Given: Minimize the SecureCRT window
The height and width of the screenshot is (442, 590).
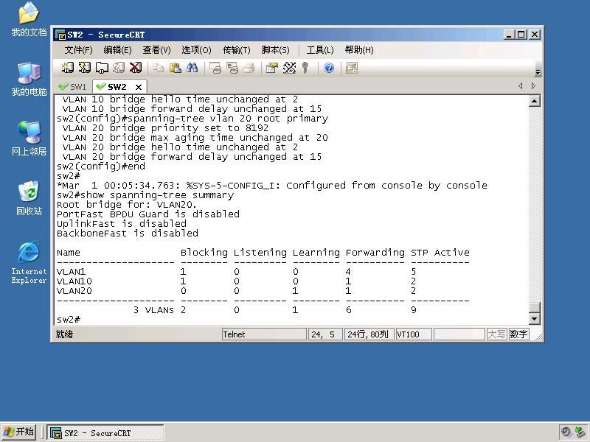Looking at the screenshot, I should (x=509, y=35).
